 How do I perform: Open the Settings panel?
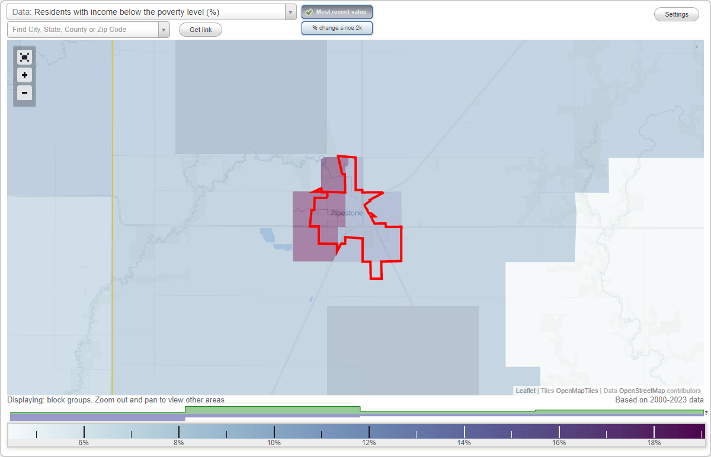(x=676, y=14)
